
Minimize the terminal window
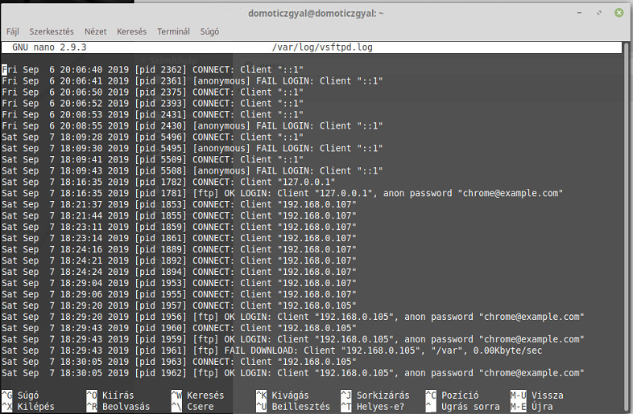579,13
